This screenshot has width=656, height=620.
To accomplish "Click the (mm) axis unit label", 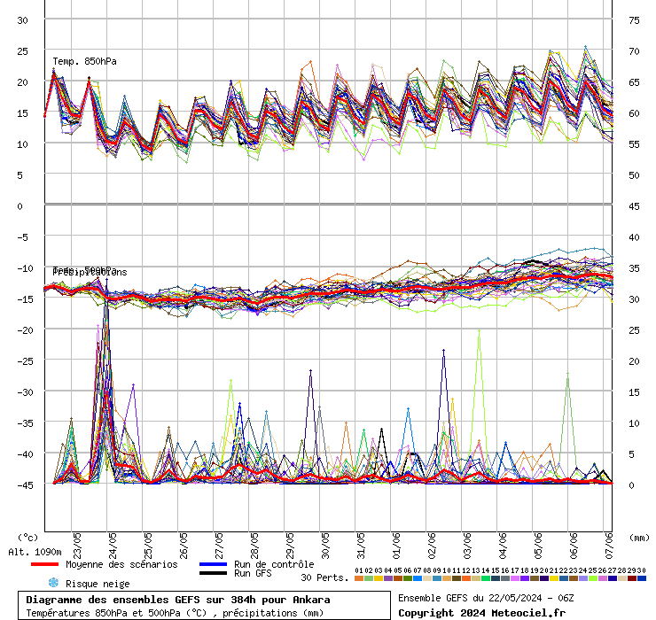I will [x=639, y=538].
